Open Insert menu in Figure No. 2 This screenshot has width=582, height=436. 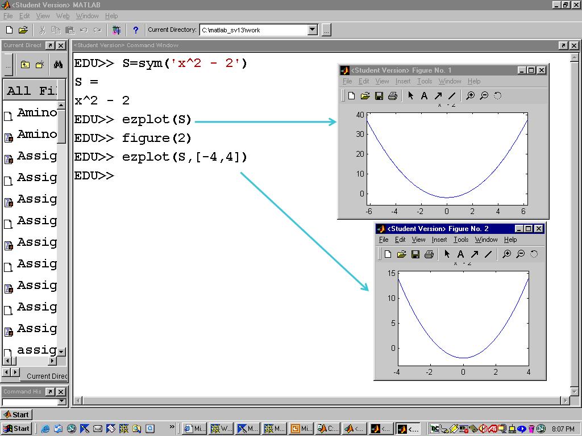pos(439,240)
